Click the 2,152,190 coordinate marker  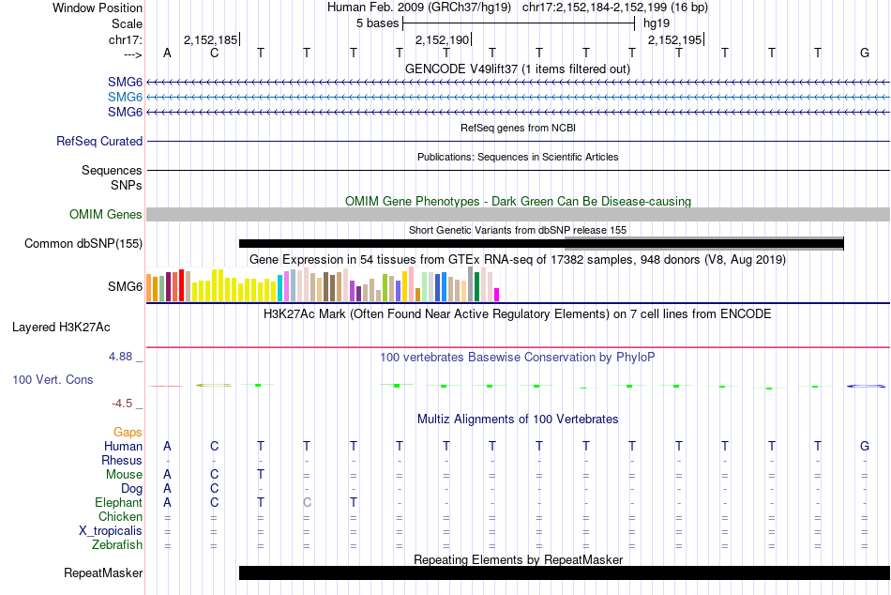444,39
